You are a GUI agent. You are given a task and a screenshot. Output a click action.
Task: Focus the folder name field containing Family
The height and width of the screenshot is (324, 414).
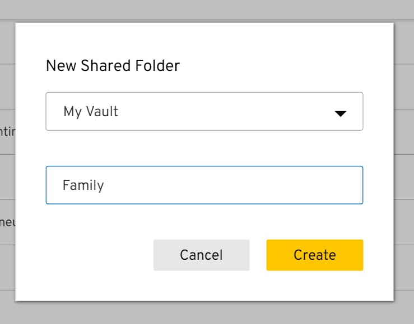204,185
